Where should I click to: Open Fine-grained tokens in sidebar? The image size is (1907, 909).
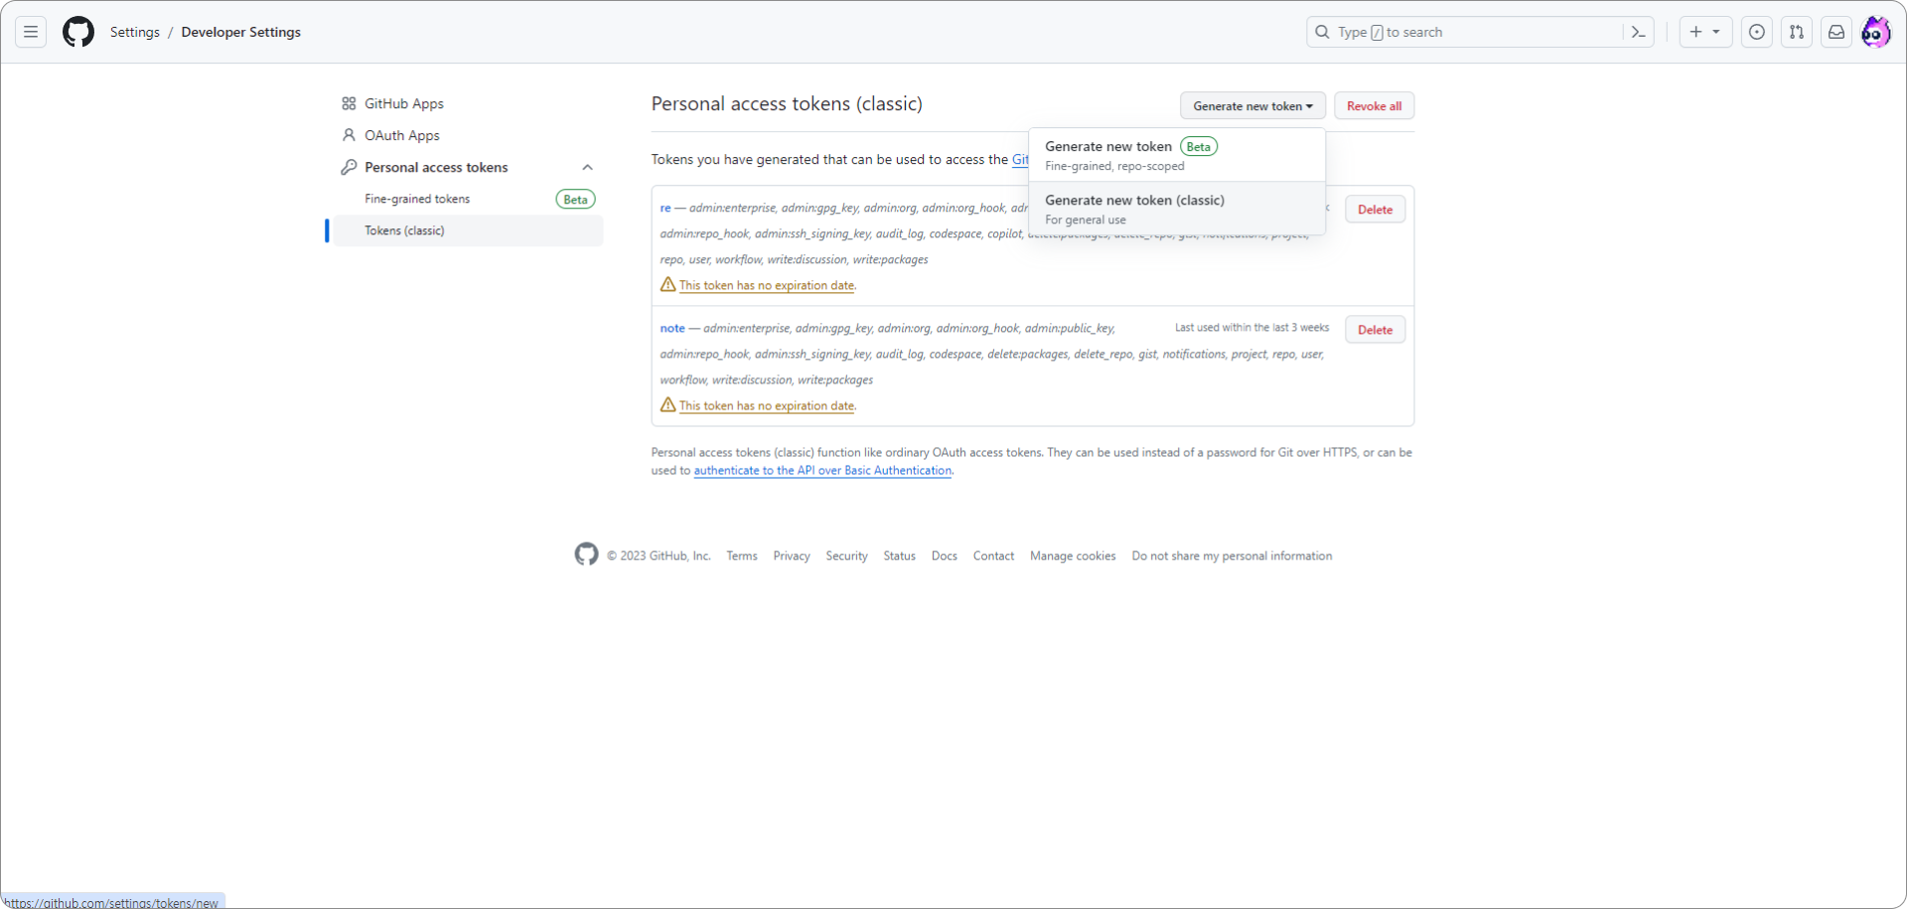click(417, 199)
